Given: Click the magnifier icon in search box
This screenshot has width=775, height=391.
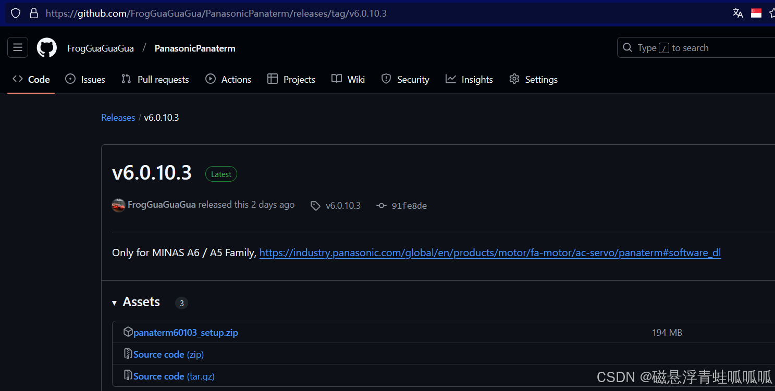Looking at the screenshot, I should tap(627, 48).
